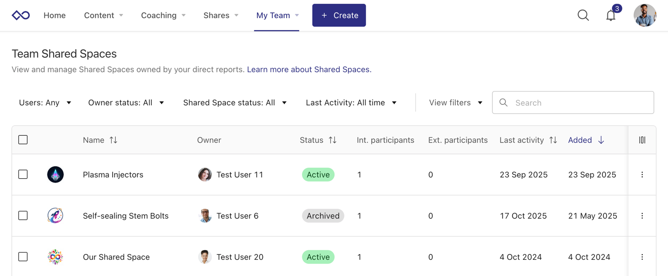Open the kebab menu on Plasma Injectors row
The width and height of the screenshot is (668, 276).
tap(642, 175)
